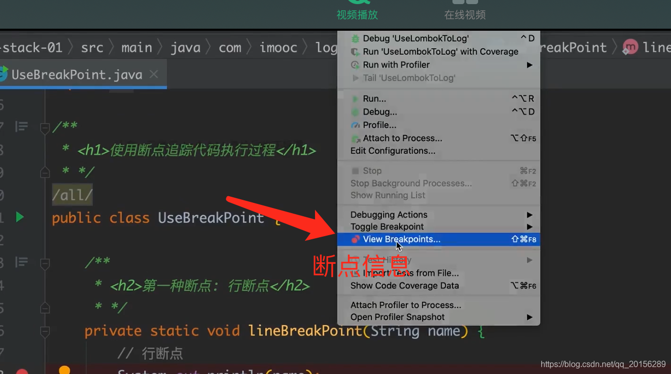Click Import Tests from File...
This screenshot has height=374, width=671.
tap(439, 273)
